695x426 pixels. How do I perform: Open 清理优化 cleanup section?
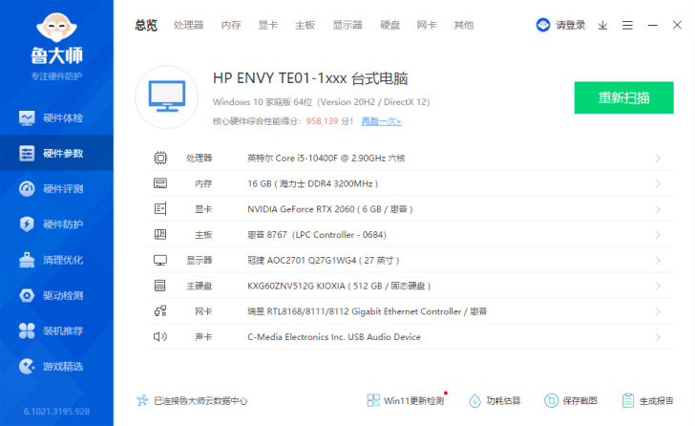56,260
